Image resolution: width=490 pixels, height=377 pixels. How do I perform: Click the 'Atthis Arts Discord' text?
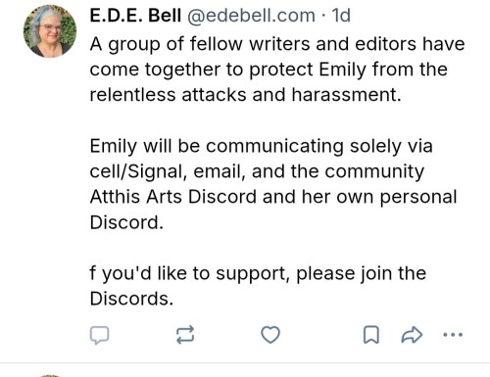(x=173, y=197)
